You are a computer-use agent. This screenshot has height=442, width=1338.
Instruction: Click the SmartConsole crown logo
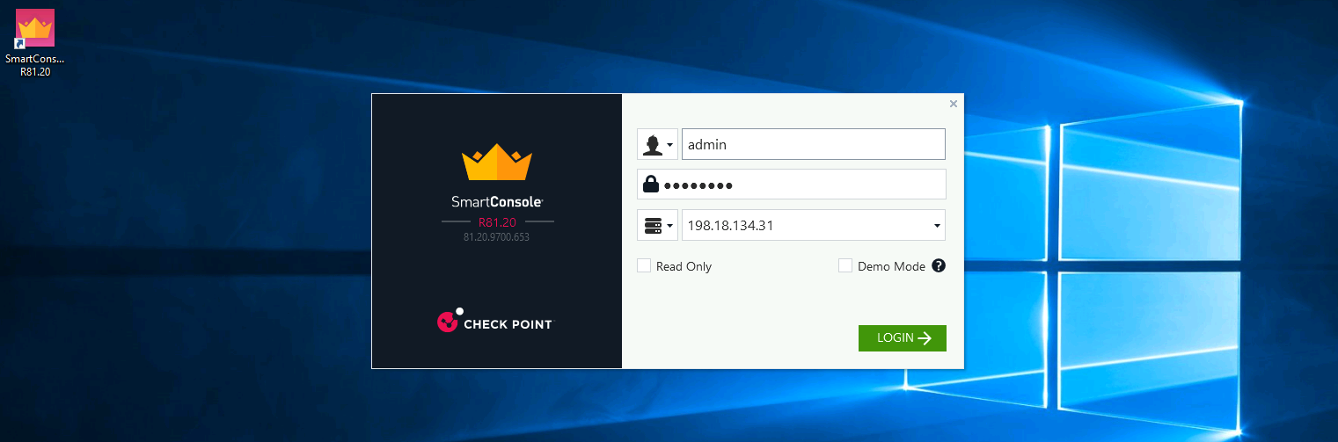(x=497, y=162)
